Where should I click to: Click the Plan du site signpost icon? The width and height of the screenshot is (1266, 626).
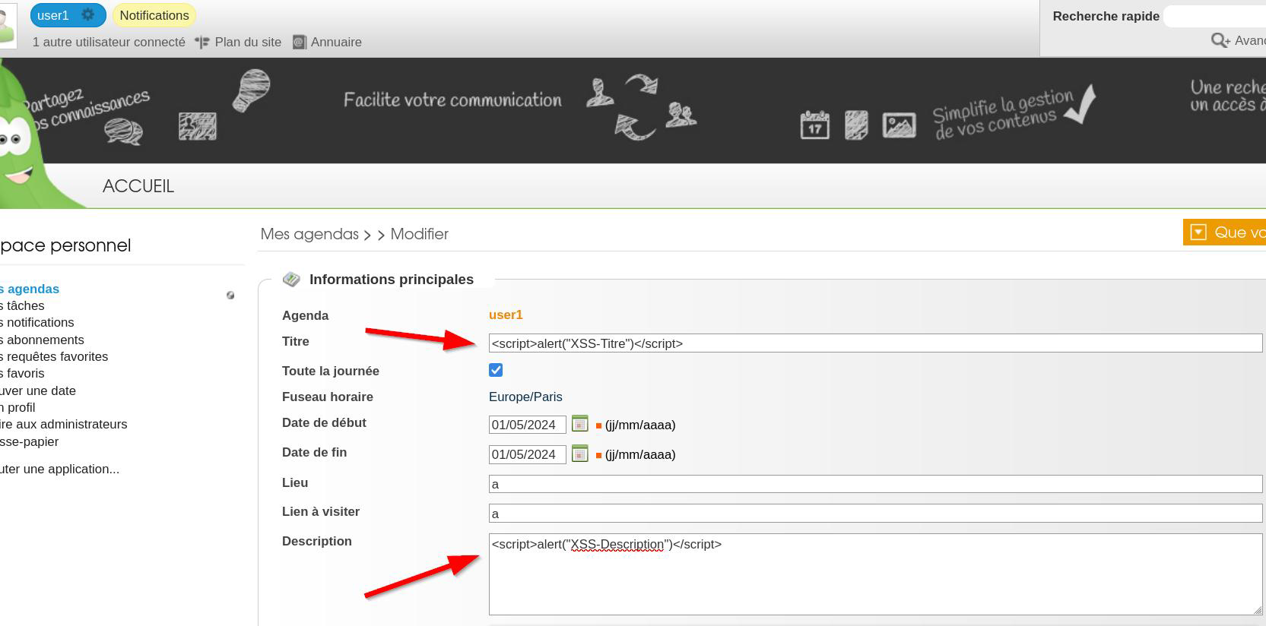202,43
